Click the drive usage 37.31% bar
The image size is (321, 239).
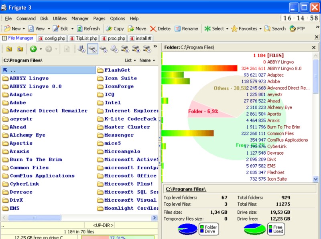tap(118, 237)
